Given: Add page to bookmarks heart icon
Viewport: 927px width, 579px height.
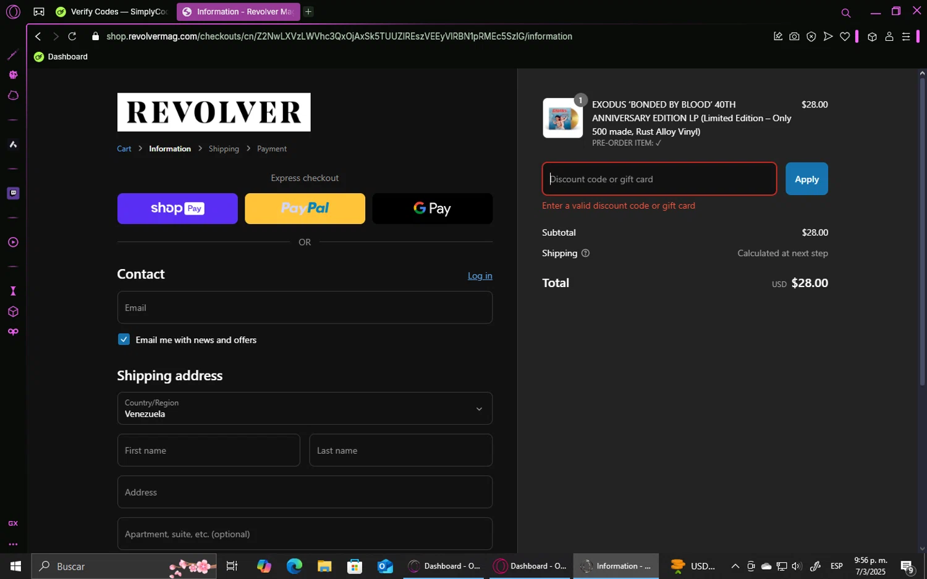Looking at the screenshot, I should pos(845,36).
